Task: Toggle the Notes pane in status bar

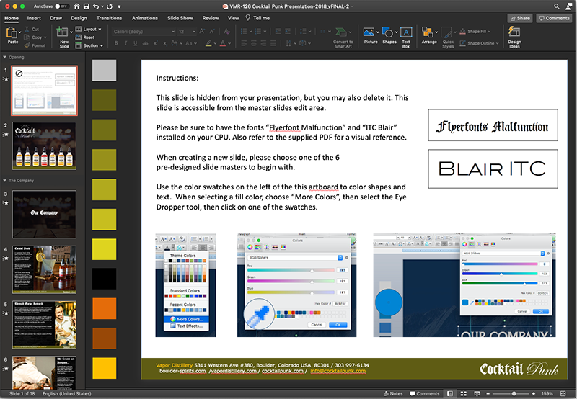Action: [393, 393]
